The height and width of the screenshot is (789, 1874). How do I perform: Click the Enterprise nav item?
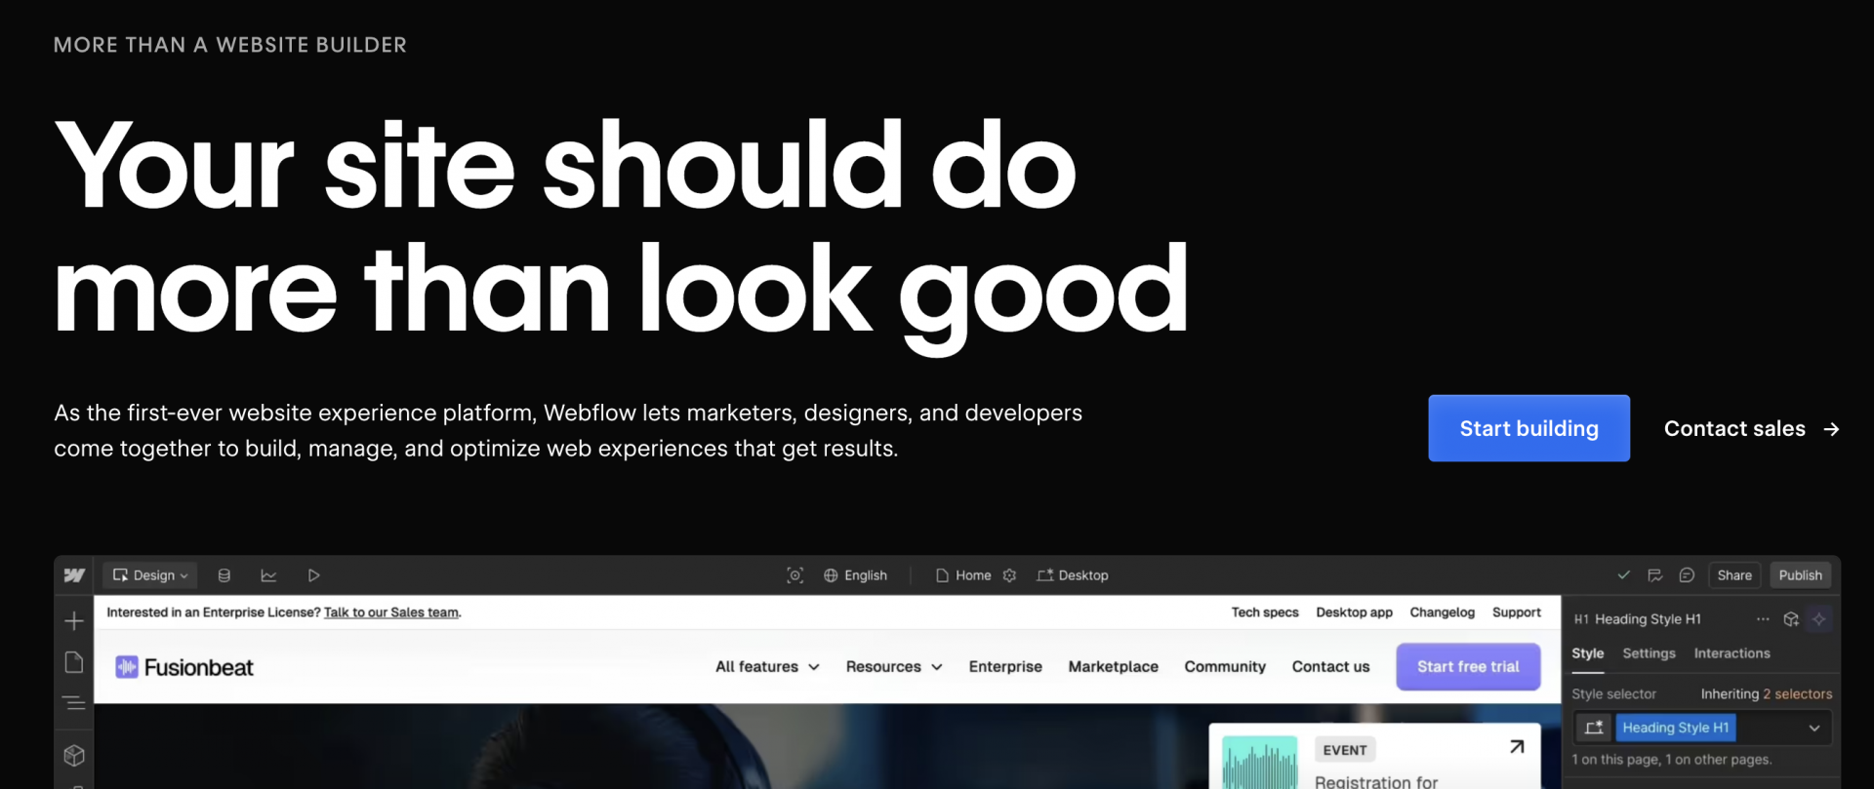1005,667
